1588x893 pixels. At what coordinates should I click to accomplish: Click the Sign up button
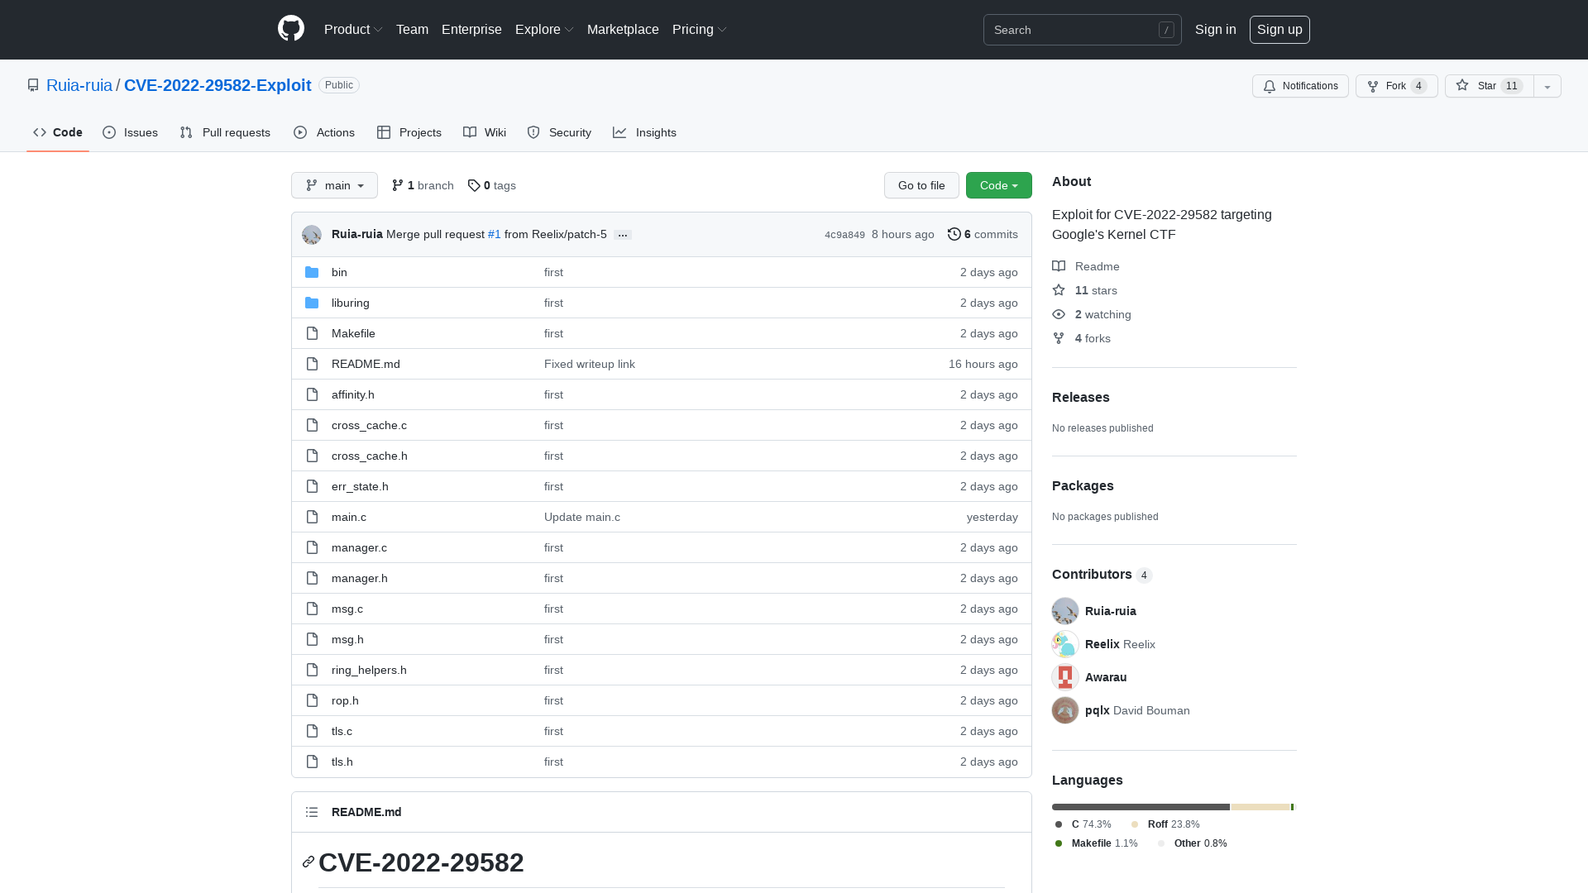(1279, 29)
